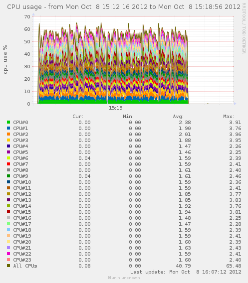Click the olive All CPUs legend swatch
The height and width of the screenshot is (283, 248).
[8, 266]
